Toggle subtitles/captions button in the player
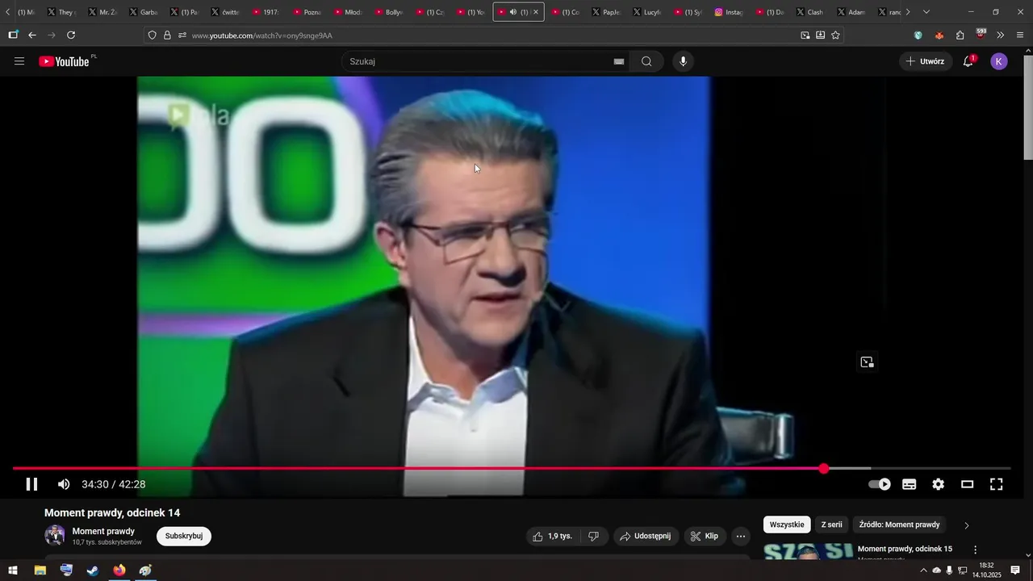This screenshot has width=1033, height=581. point(910,484)
